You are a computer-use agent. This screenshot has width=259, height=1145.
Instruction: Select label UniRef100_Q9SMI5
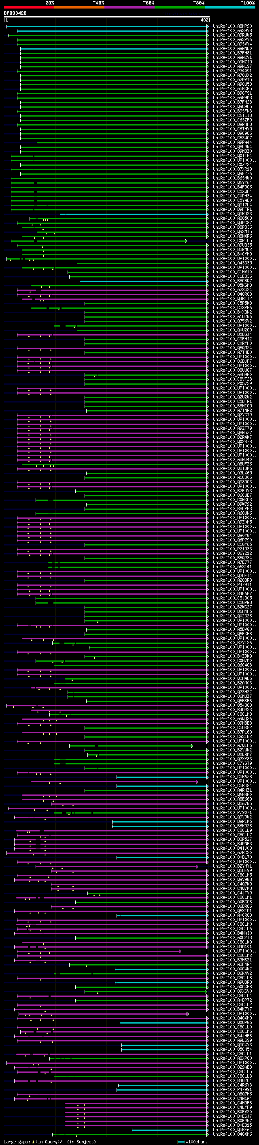click(232, 232)
